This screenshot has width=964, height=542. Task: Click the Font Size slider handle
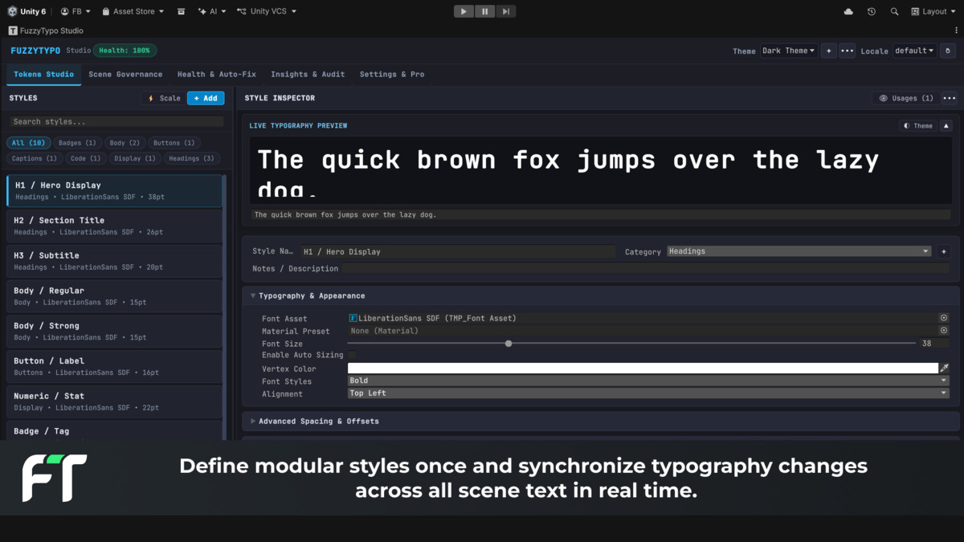click(x=509, y=343)
